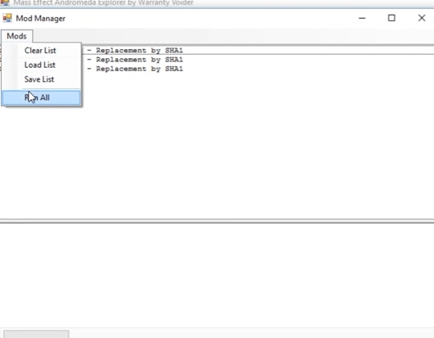This screenshot has height=338, width=434.
Task: Maximize the Mod Manager window
Action: 391,18
